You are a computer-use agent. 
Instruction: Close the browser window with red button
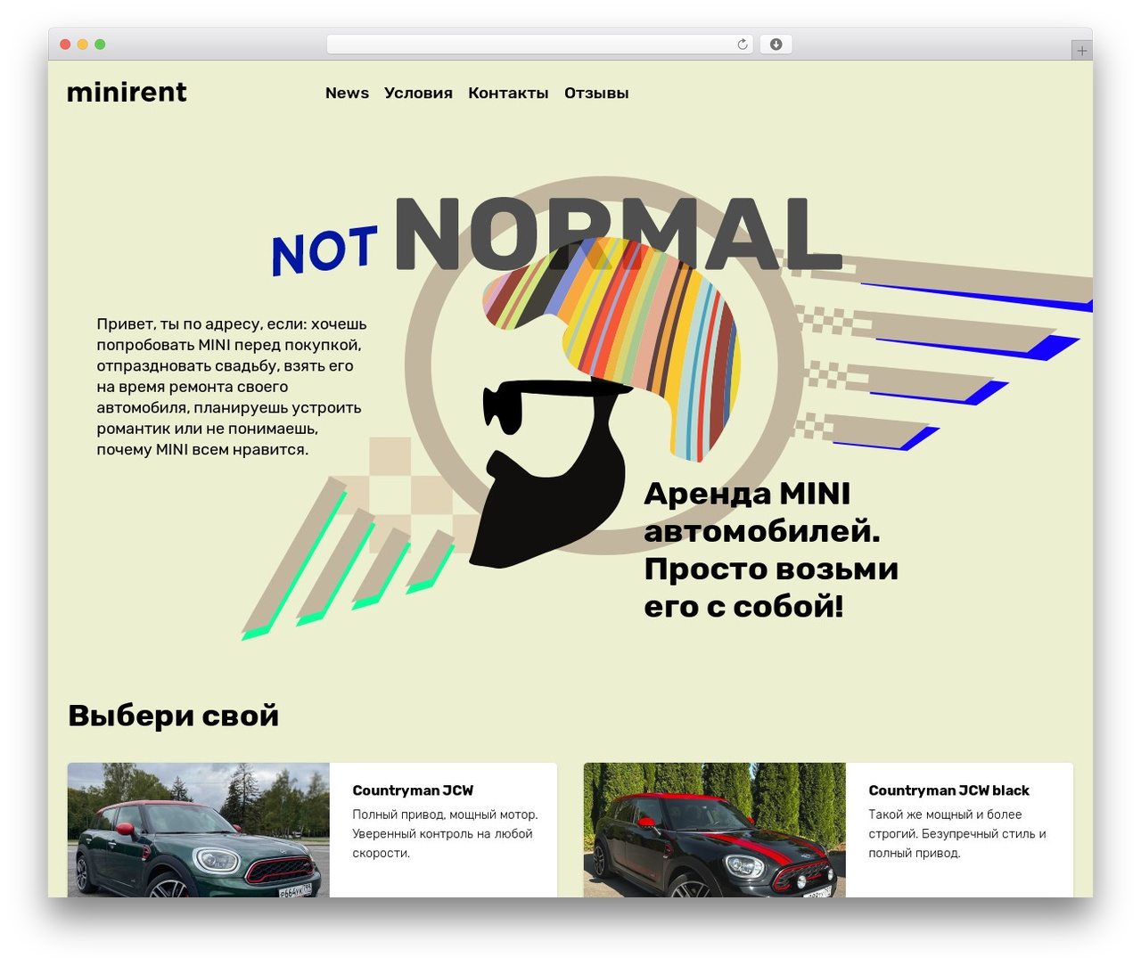(x=65, y=45)
